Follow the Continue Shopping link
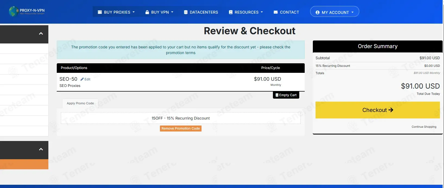 (x=424, y=127)
